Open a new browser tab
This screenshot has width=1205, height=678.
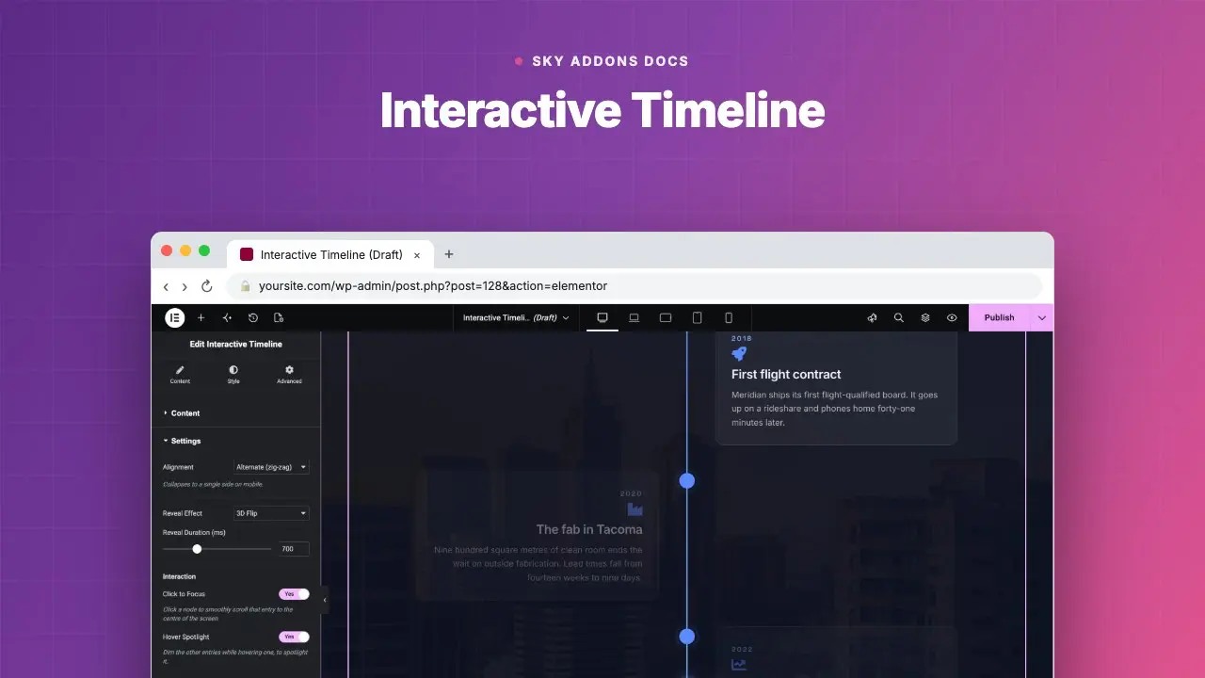449,254
